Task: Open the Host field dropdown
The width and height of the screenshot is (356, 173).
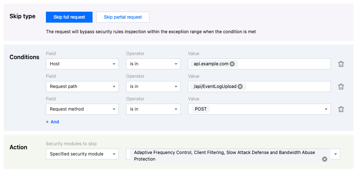Action: pyautogui.click(x=82, y=64)
